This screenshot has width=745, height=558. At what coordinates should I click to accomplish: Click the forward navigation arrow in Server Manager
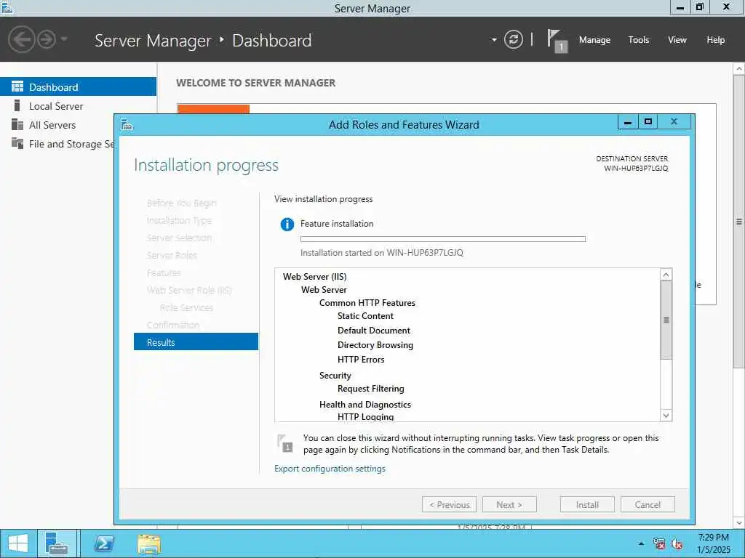[x=47, y=39]
